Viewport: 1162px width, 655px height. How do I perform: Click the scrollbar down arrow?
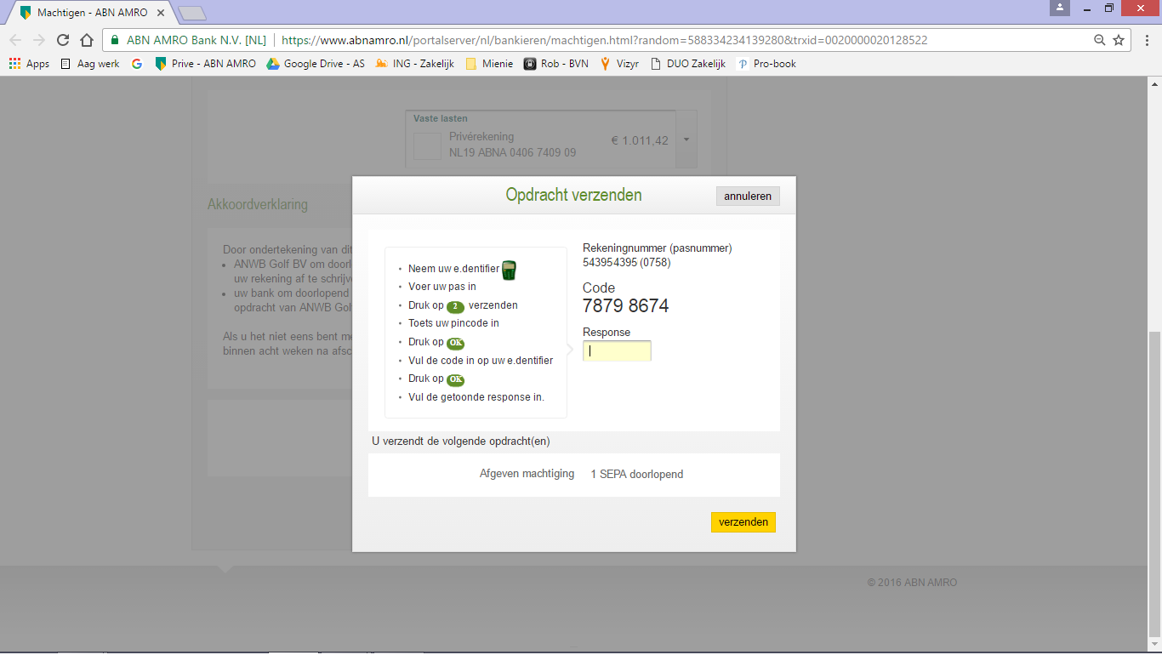pos(1154,646)
